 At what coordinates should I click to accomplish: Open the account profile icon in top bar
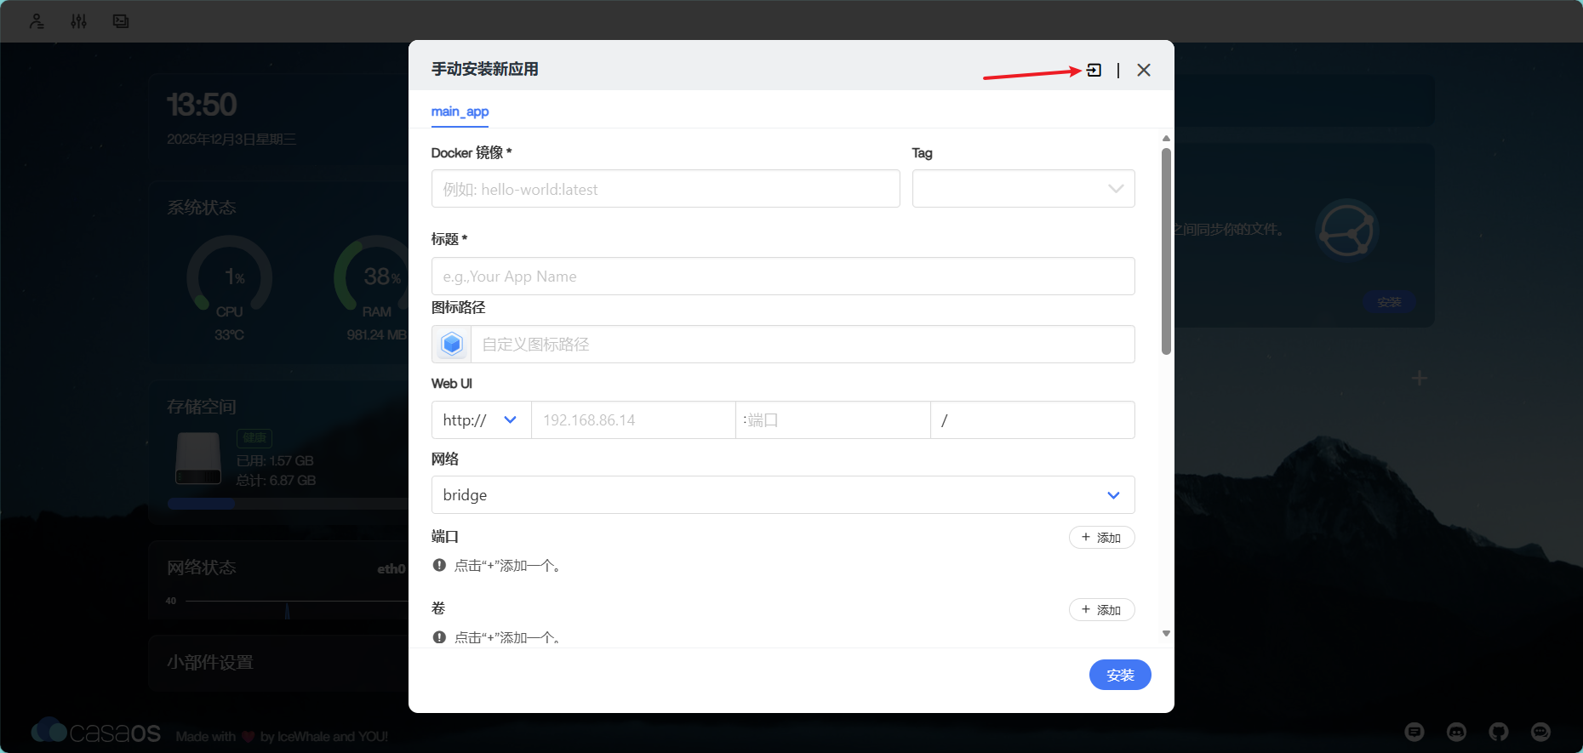point(37,21)
